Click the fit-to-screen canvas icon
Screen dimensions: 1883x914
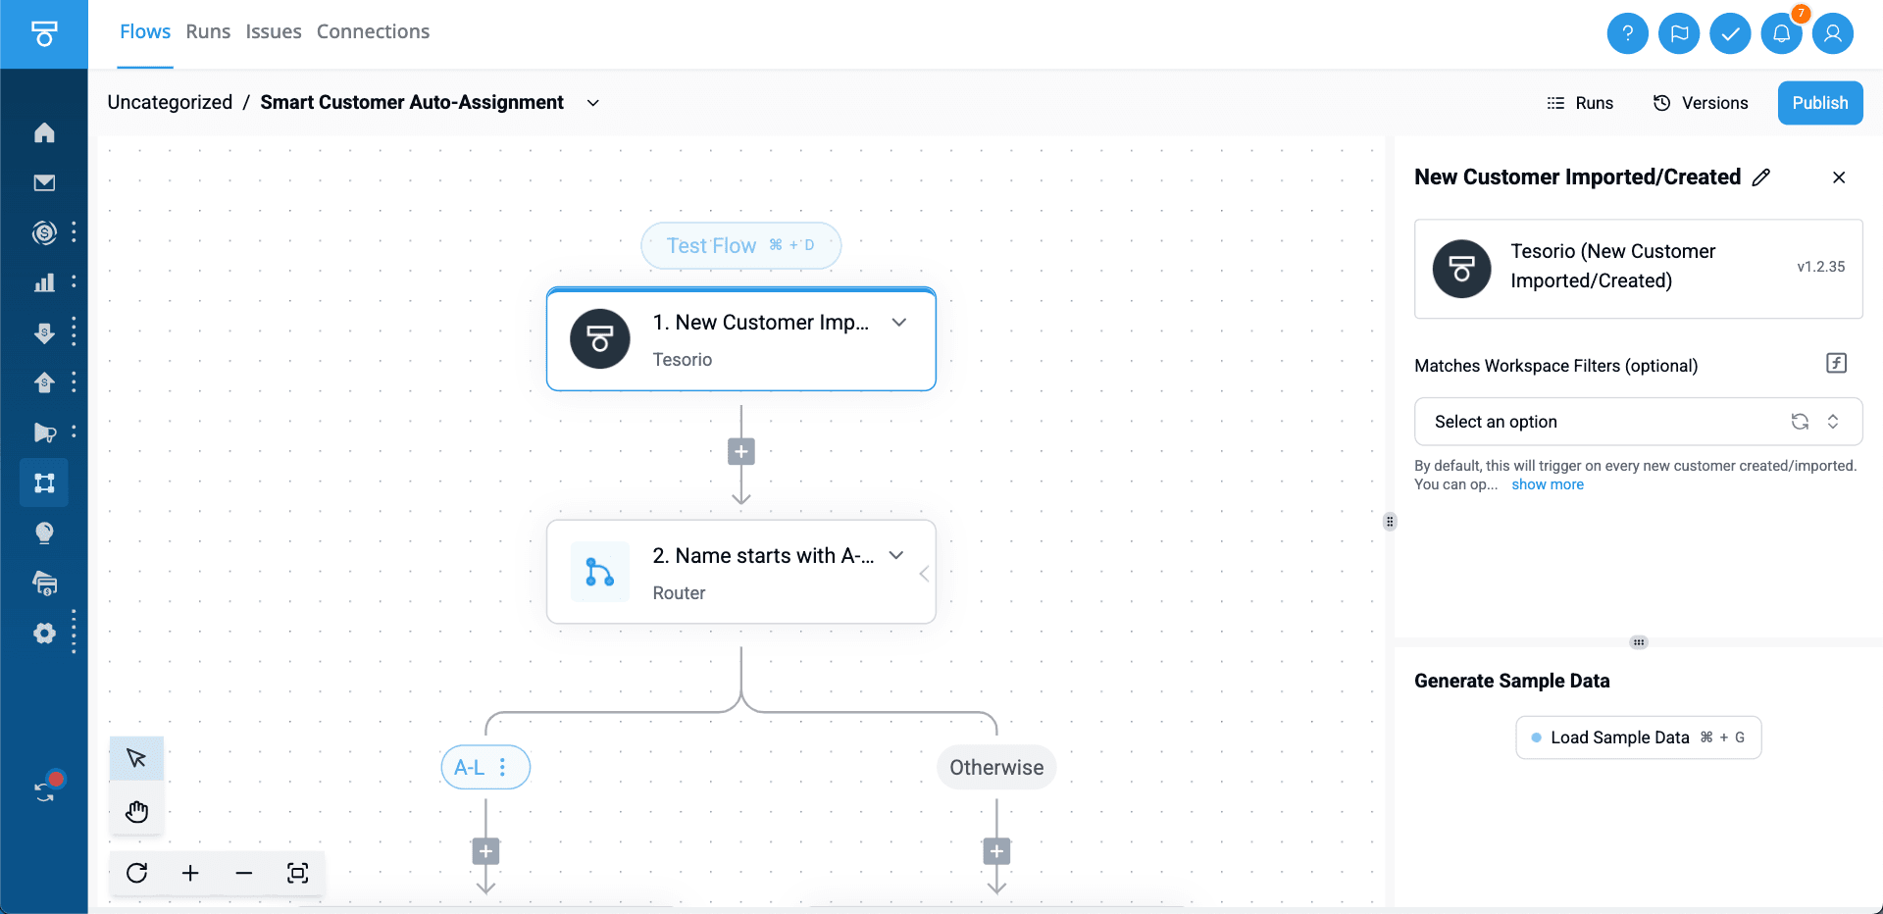(x=297, y=873)
